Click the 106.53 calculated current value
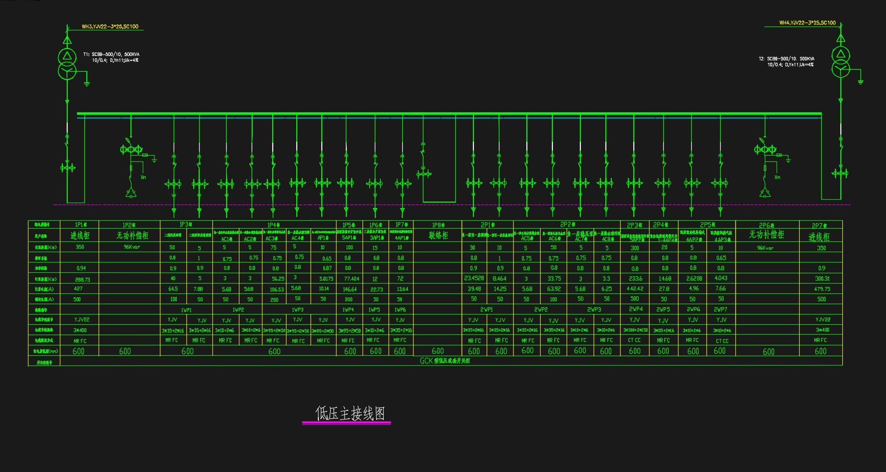886x472 pixels. click(x=277, y=289)
